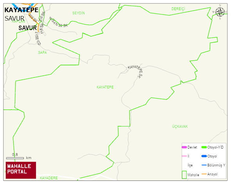Viewport: 231px width, 184px height.
Task: Click the ÜÇKAVAK neighborhood label
Action: (180, 126)
